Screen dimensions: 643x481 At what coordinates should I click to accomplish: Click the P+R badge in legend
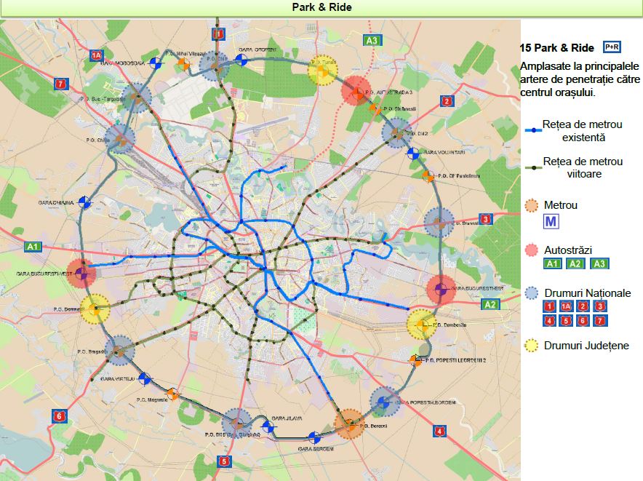(611, 48)
